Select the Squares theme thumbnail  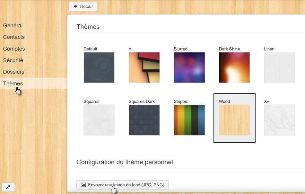tap(99, 120)
